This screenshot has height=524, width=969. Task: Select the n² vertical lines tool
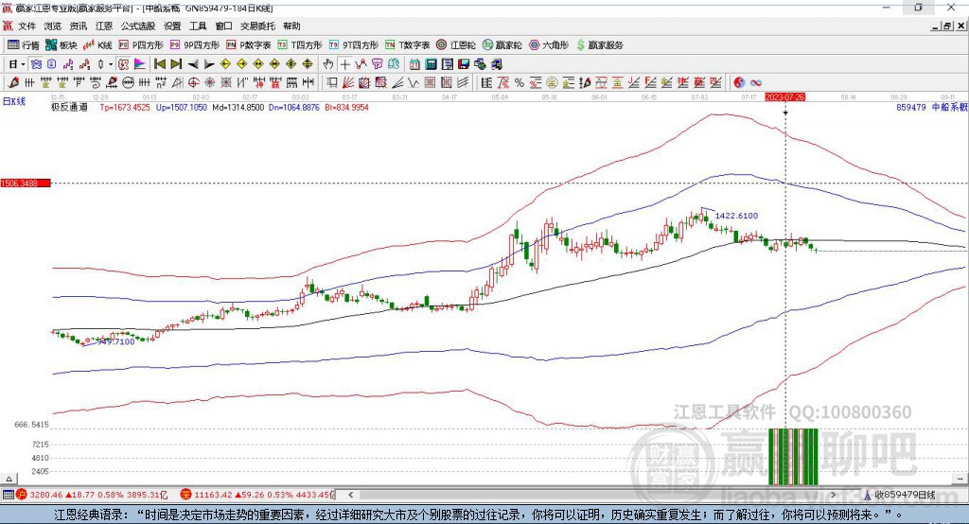point(161,83)
